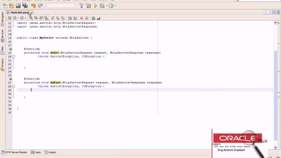Open the project configuration combo box
This screenshot has height=158, width=281.
[x=61, y=6]
